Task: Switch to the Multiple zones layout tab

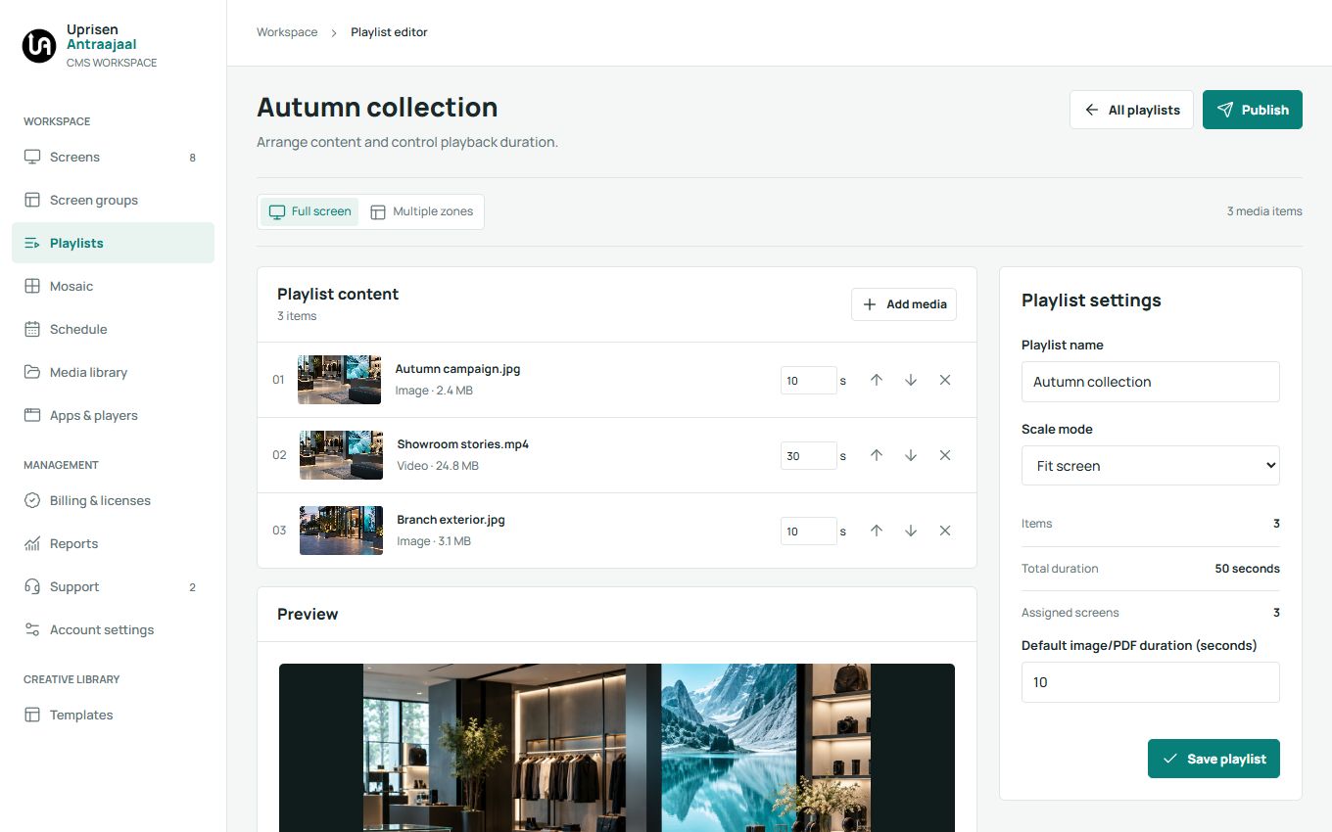Action: click(x=421, y=211)
